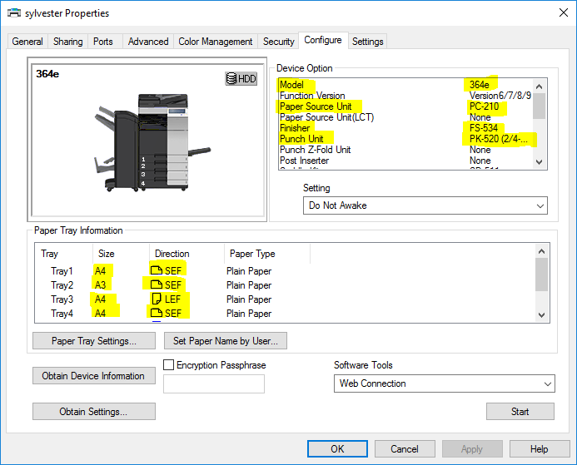Click the PC-210 value in Device Option

coord(485,106)
